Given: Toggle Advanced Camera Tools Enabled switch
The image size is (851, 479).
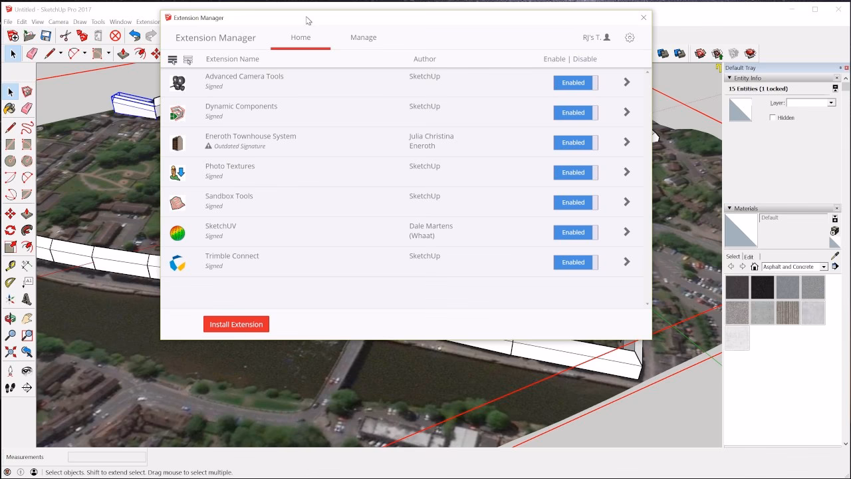Looking at the screenshot, I should tap(576, 82).
